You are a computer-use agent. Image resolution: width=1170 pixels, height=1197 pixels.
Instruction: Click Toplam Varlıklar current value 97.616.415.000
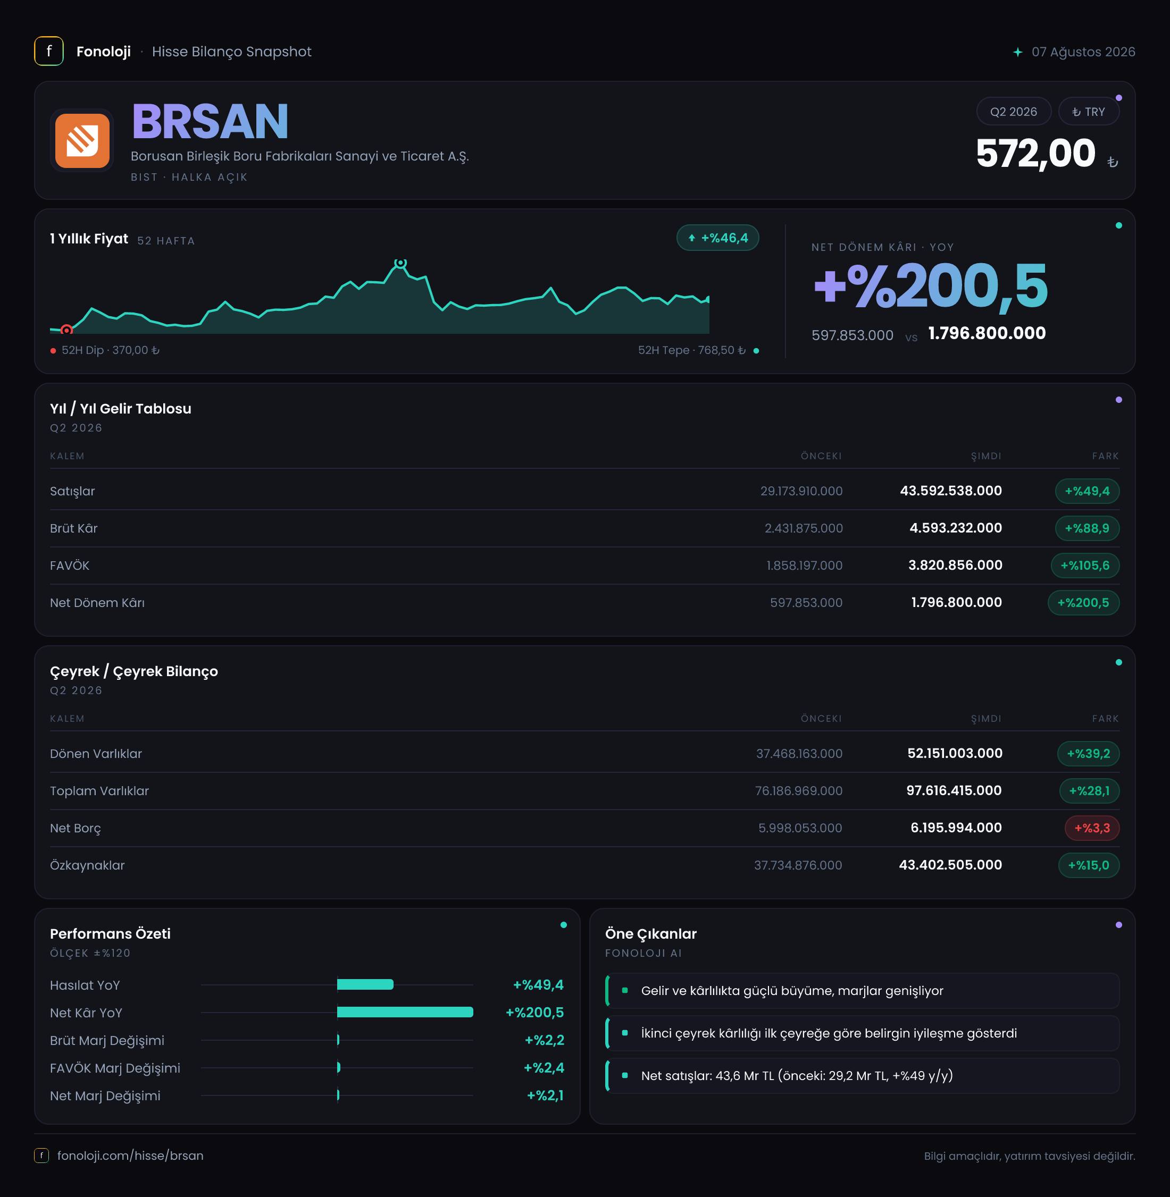[x=954, y=790]
